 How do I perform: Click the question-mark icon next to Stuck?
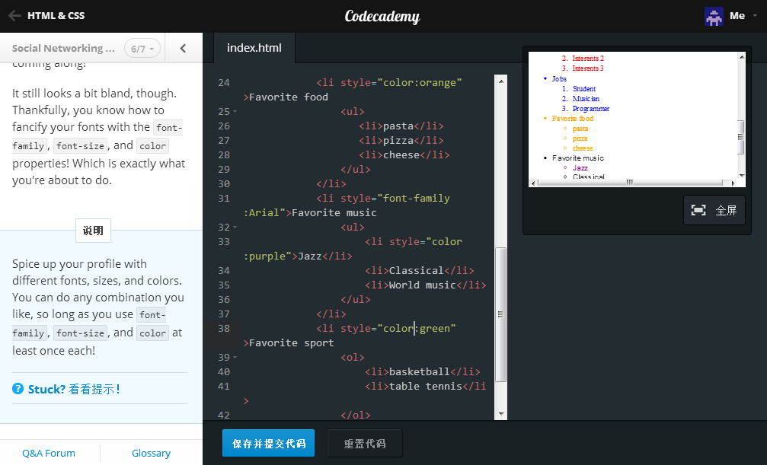[x=17, y=388]
